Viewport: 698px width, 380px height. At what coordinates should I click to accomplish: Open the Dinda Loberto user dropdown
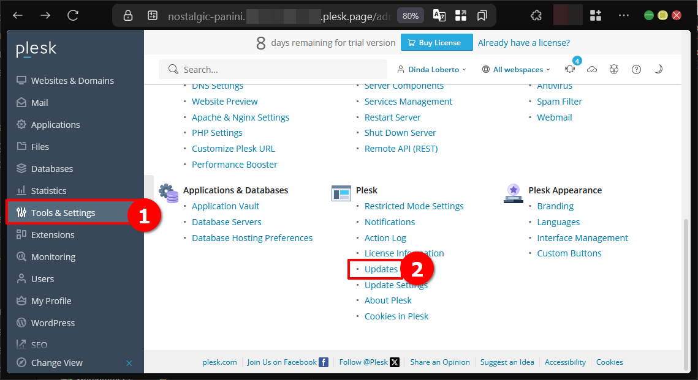(431, 69)
